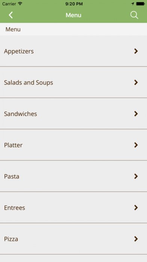Tap the Entrees row chevron
The width and height of the screenshot is (147, 262).
(x=136, y=208)
